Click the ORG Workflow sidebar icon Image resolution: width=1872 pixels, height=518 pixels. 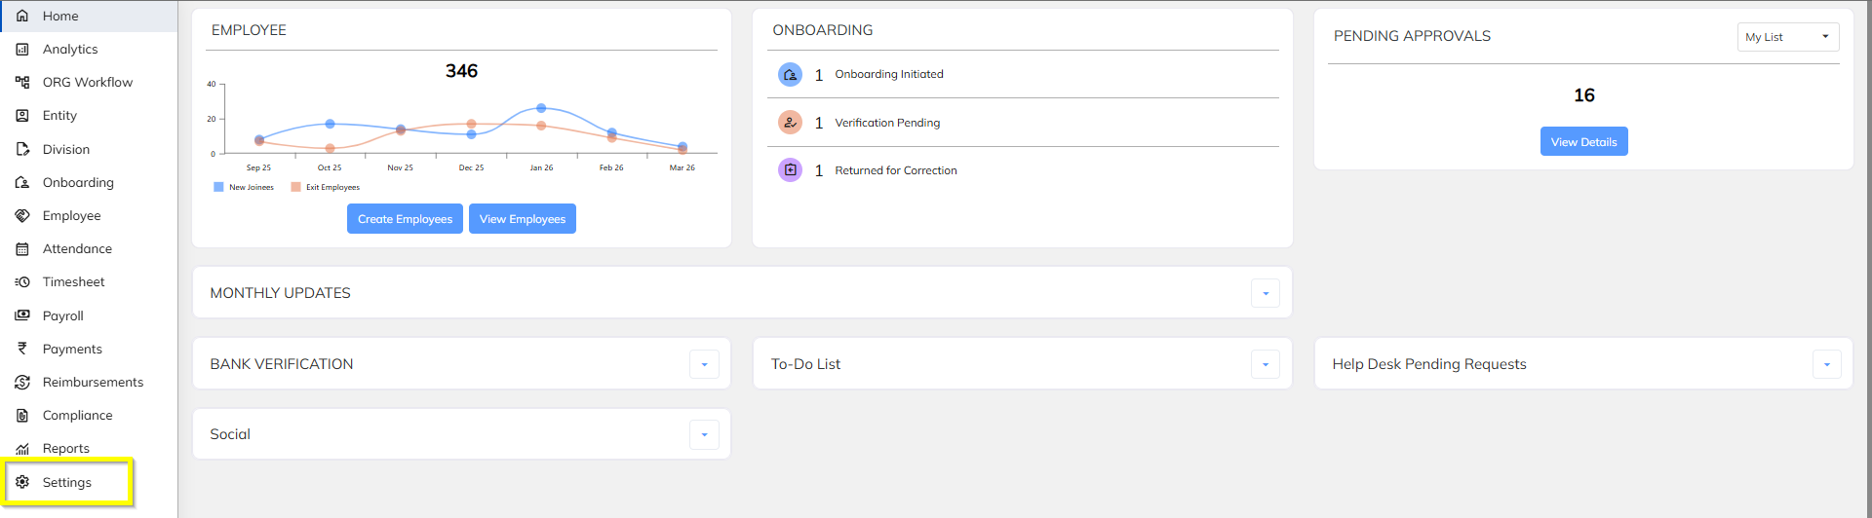click(22, 83)
